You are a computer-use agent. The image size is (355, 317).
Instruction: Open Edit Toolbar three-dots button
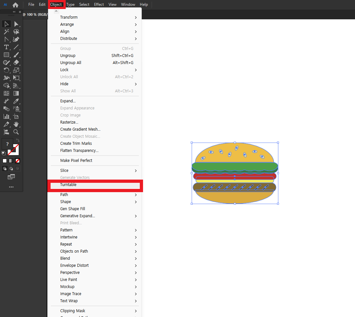click(x=11, y=187)
